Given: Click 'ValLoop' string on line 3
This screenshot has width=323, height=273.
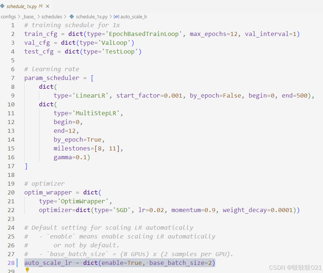Looking at the screenshot, I should (114, 43).
